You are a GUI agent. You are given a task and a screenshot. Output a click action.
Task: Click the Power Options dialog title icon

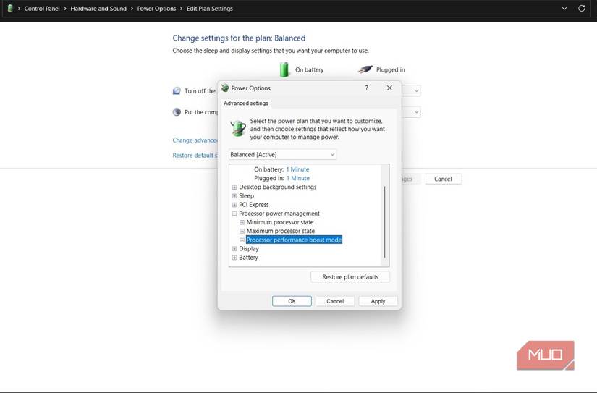click(225, 88)
